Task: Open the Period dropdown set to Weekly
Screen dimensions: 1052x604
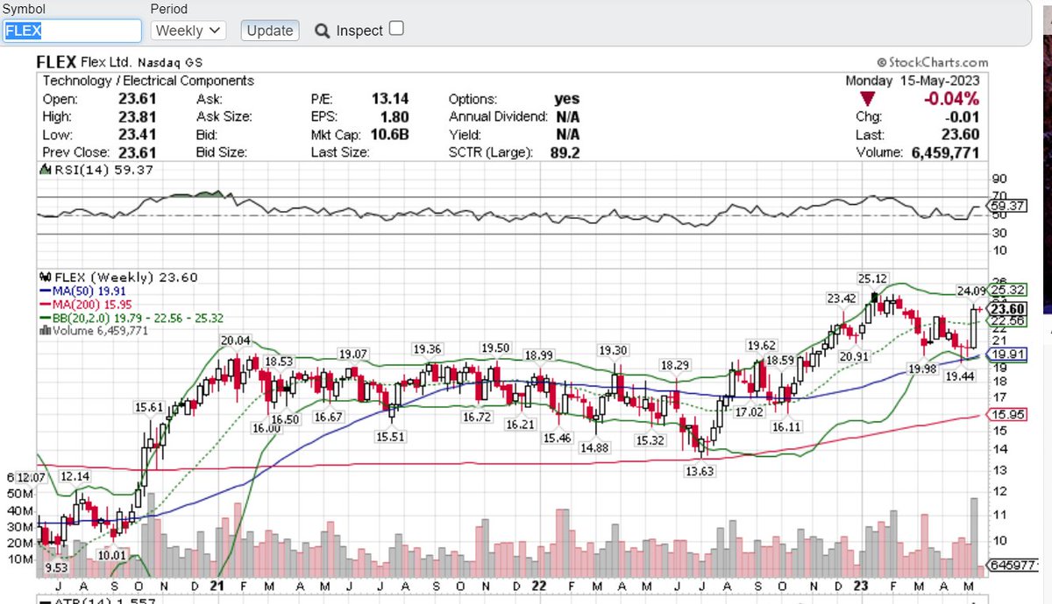Action: [188, 30]
